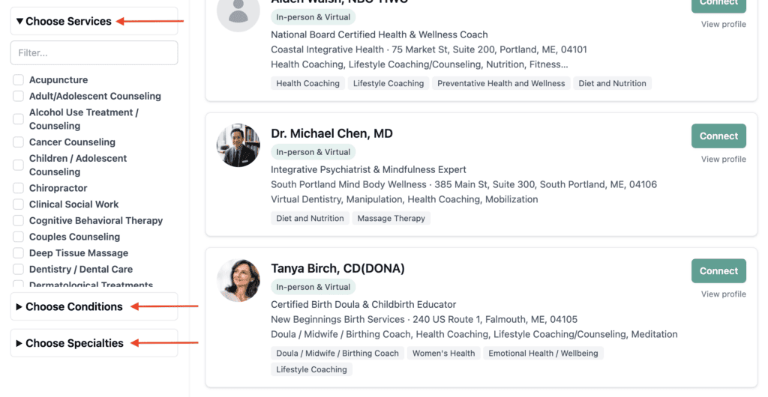Tick the Couples Counseling checkbox
768x397 pixels.
[18, 237]
